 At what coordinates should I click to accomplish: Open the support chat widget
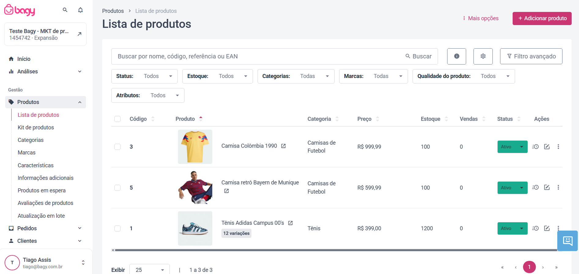click(x=567, y=241)
